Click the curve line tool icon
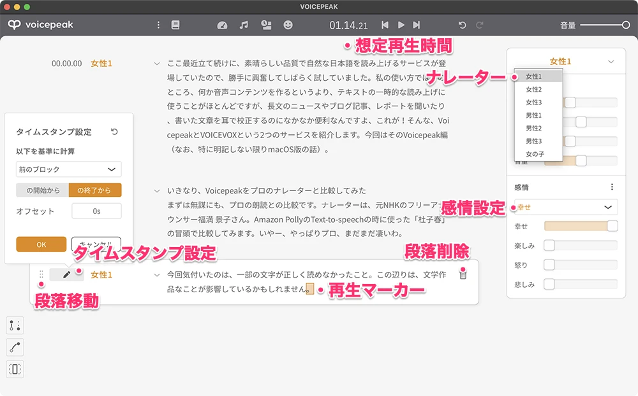This screenshot has height=396, width=638. click(15, 347)
